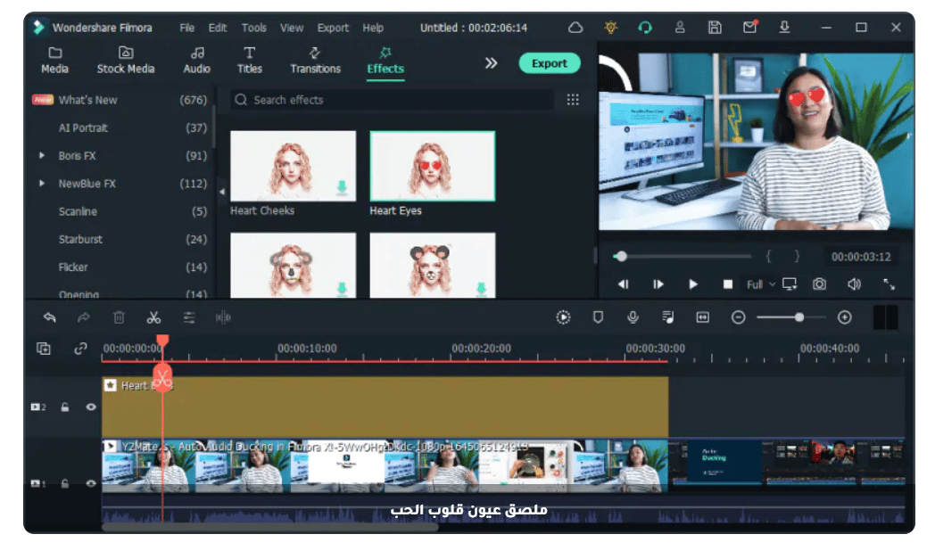Take a snapshot with the camera icon
Viewport: 935px width, 559px height.
(x=819, y=284)
